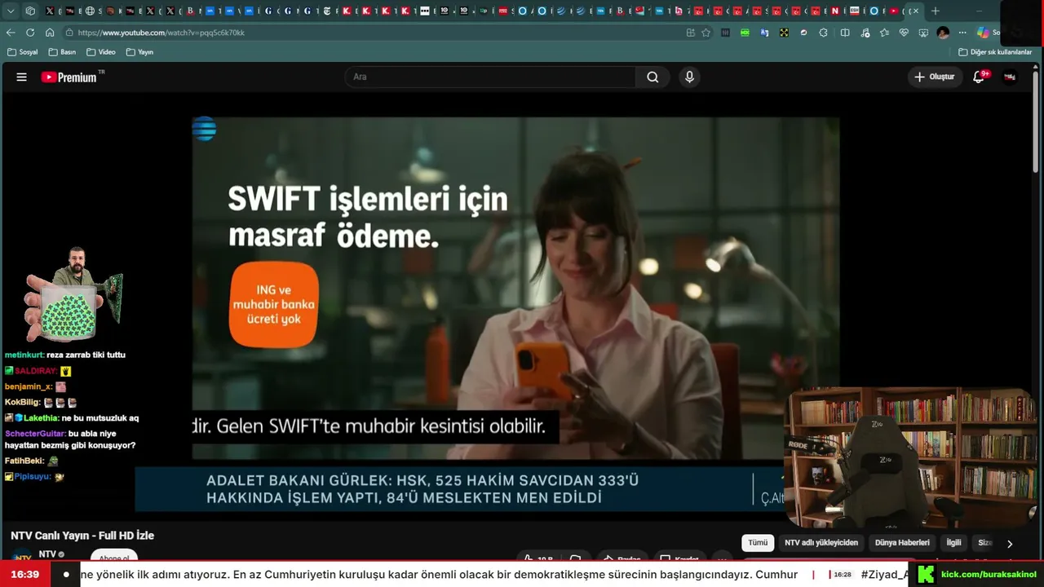Expand Diğer sık kullanılanlar folder
Image resolution: width=1044 pixels, height=587 pixels.
[x=995, y=52]
